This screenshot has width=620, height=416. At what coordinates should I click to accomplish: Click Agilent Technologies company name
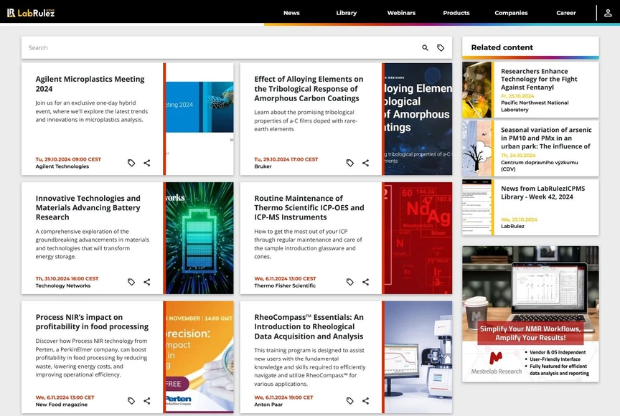click(x=62, y=166)
